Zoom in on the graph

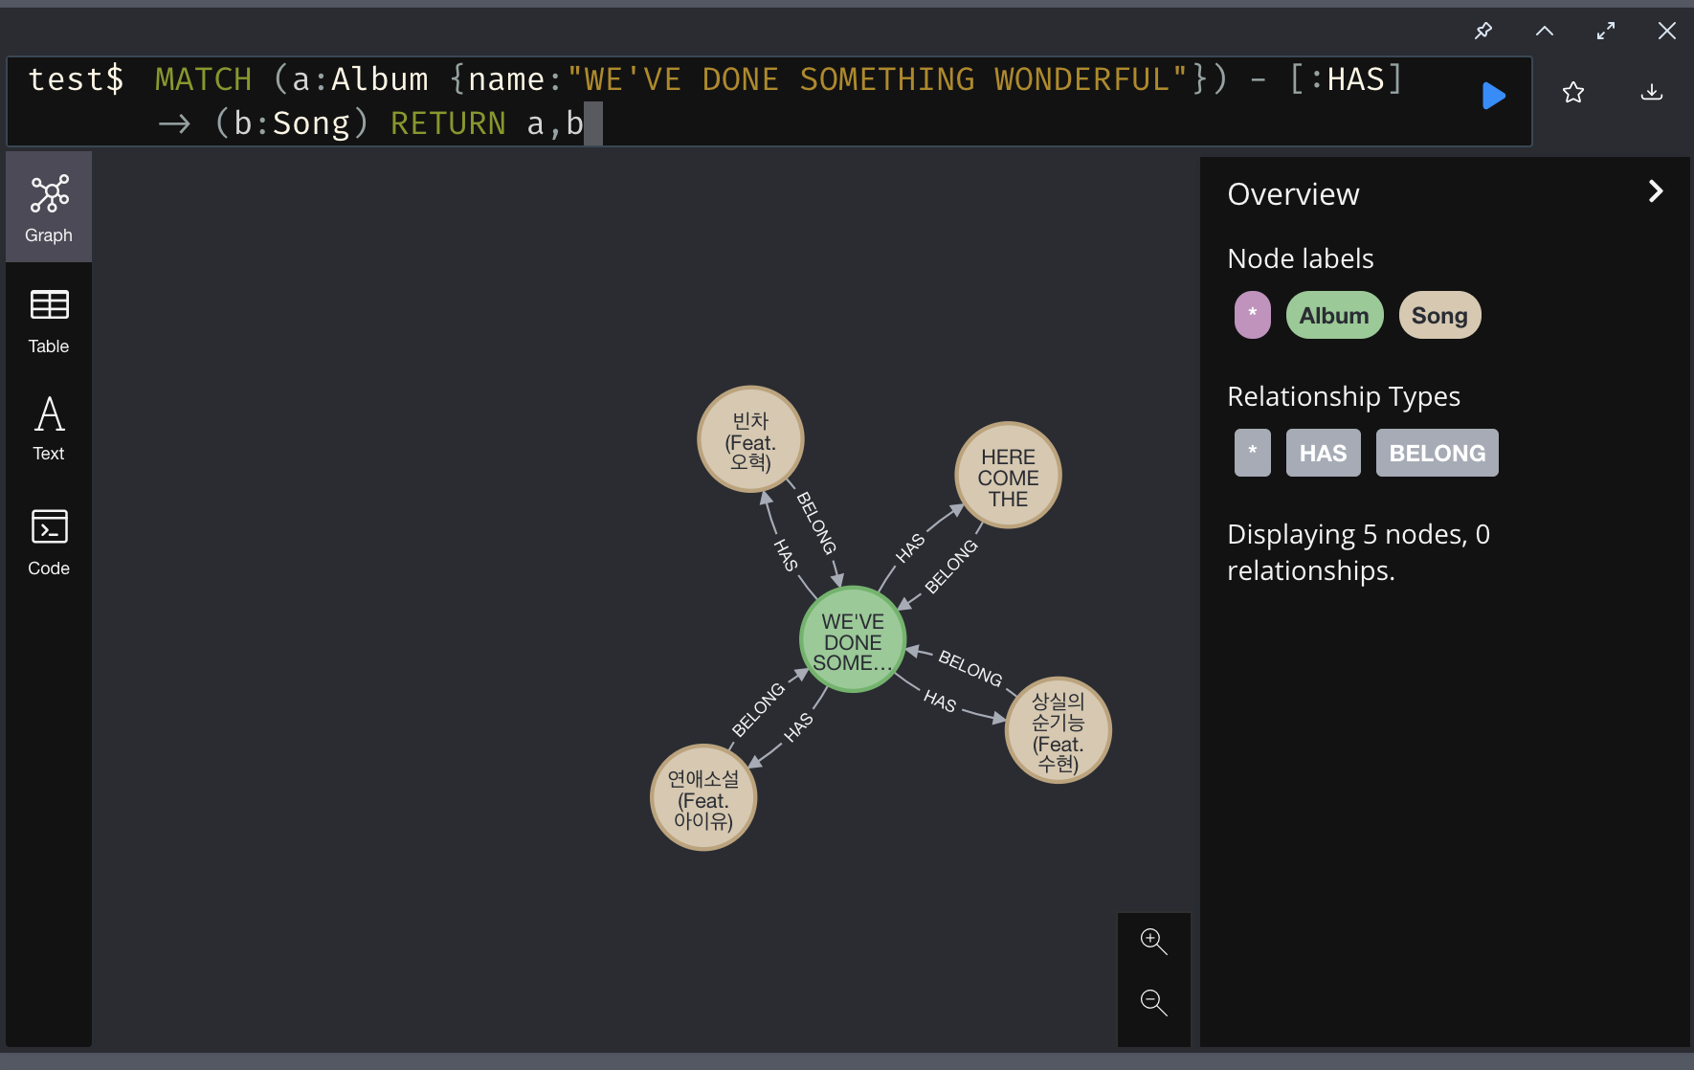(1154, 942)
